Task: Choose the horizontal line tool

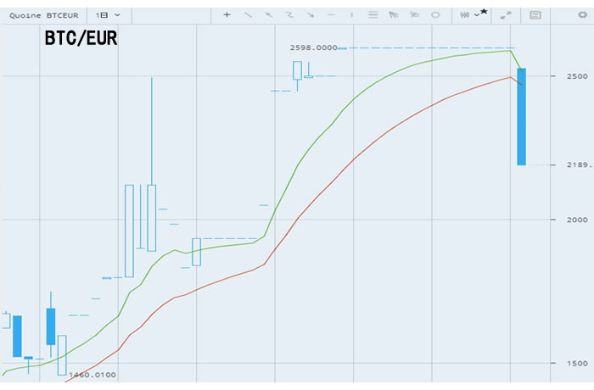Action: [331, 14]
